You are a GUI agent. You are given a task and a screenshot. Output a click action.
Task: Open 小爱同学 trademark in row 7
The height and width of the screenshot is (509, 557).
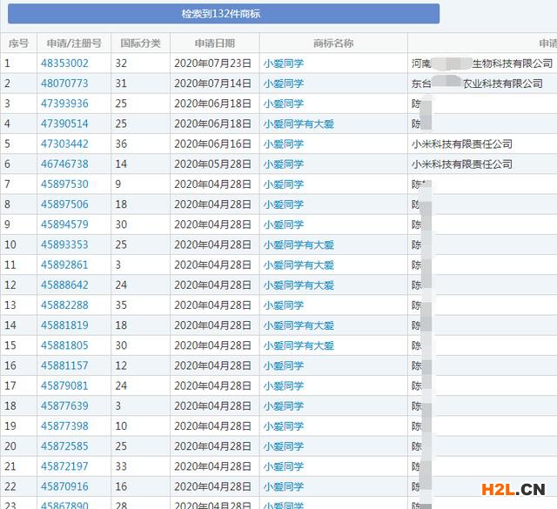coord(284,184)
